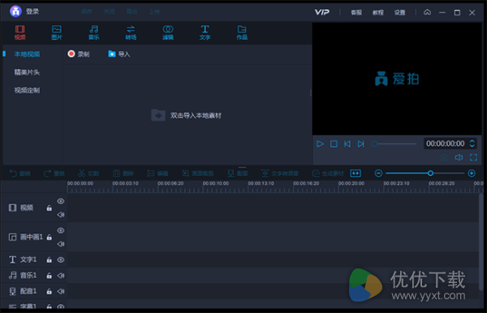The image size is (487, 313).
Task: Mute the 音乐1 track
Action: tap(61, 276)
